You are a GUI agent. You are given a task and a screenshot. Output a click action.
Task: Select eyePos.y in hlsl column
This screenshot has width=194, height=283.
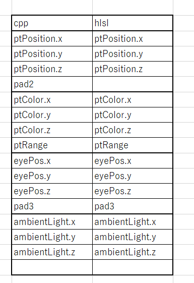tap(133, 176)
